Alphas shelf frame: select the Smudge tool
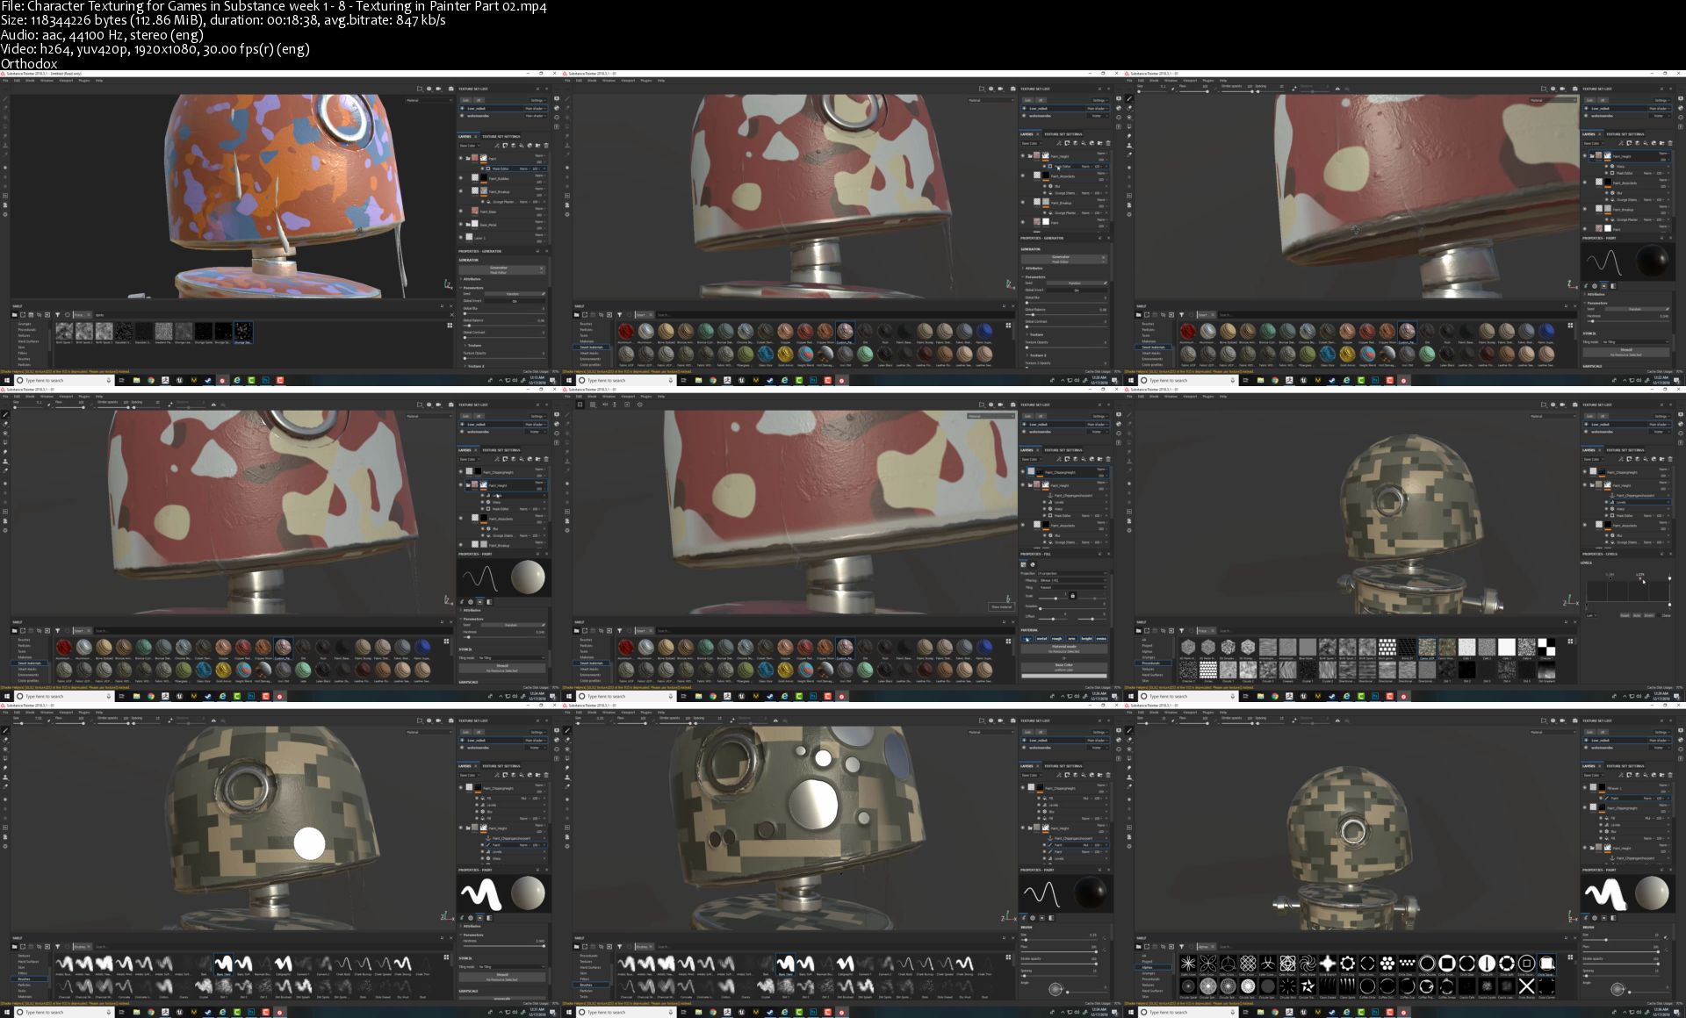The image size is (1686, 1018). (x=1129, y=768)
